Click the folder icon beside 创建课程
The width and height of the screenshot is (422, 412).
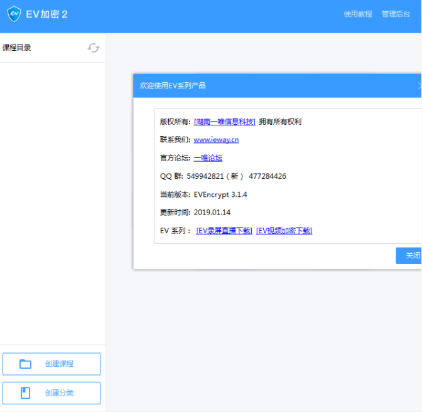coord(25,364)
